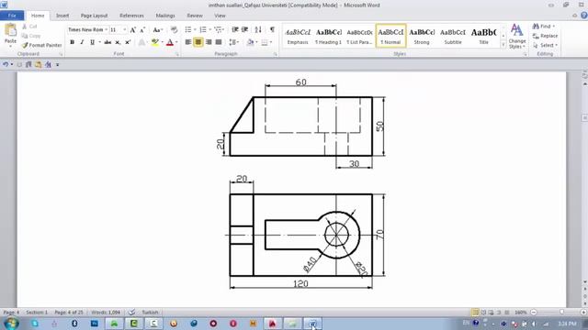Screen dimensions: 588x330
Task: Click the Text Effects icon
Action: pos(141,42)
